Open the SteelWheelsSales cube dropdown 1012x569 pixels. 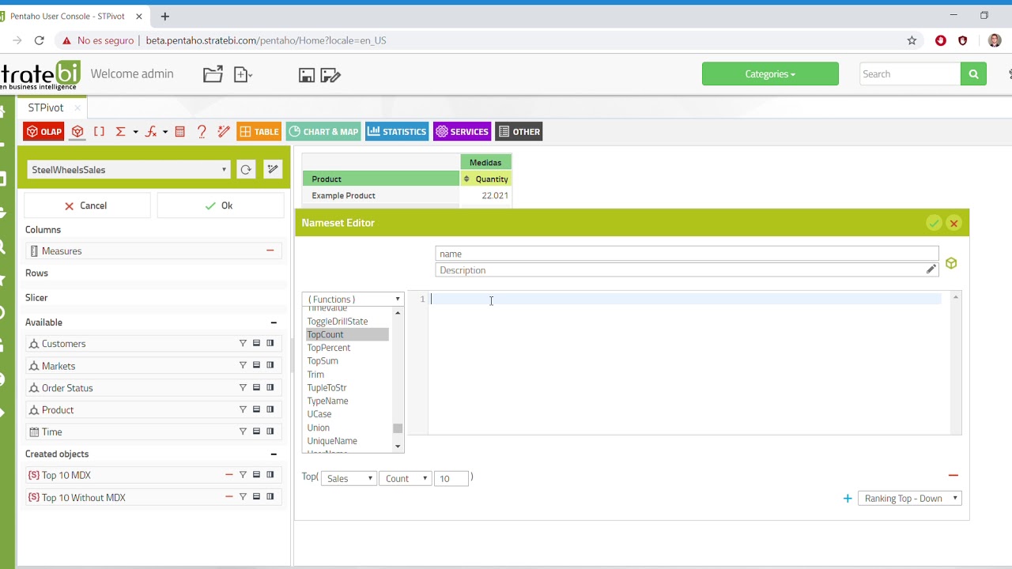(128, 170)
